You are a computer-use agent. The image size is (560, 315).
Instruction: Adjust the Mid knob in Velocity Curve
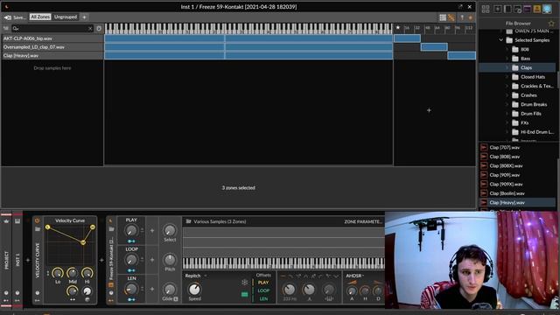[x=73, y=273]
